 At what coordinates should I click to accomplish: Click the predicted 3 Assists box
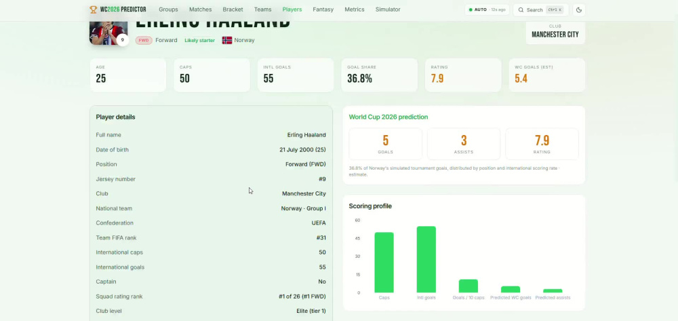(x=464, y=144)
